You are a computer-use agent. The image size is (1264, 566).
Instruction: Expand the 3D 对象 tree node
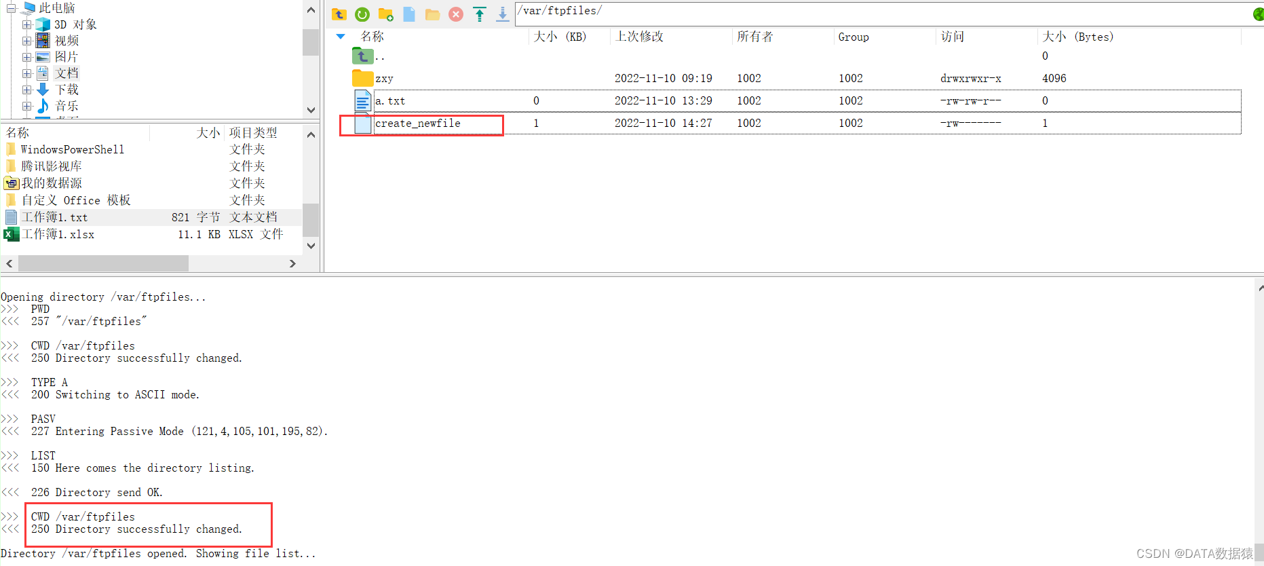click(26, 24)
